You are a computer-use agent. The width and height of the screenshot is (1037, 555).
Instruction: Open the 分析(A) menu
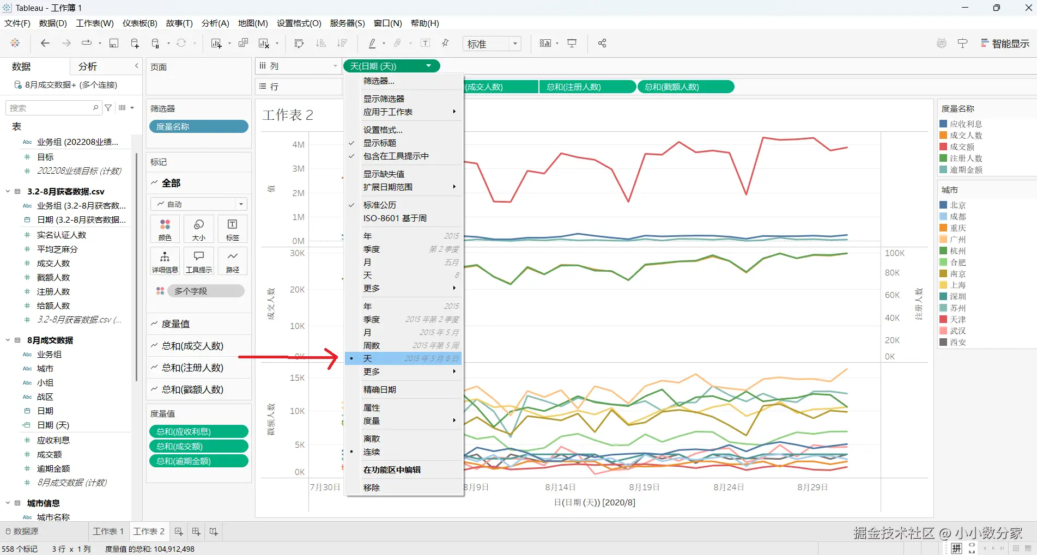pos(215,23)
